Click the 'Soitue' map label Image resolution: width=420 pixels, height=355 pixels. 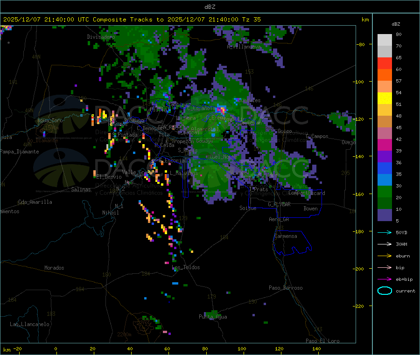coord(248,208)
